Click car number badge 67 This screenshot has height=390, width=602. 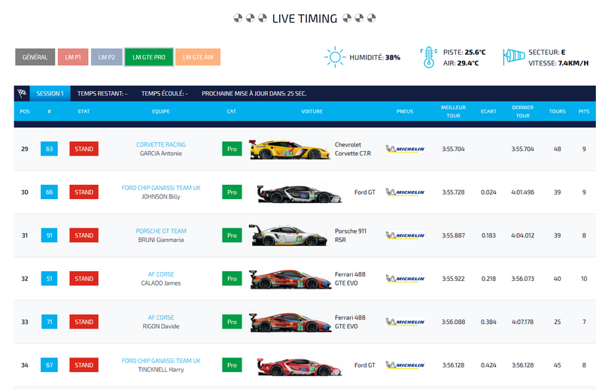[x=49, y=365]
